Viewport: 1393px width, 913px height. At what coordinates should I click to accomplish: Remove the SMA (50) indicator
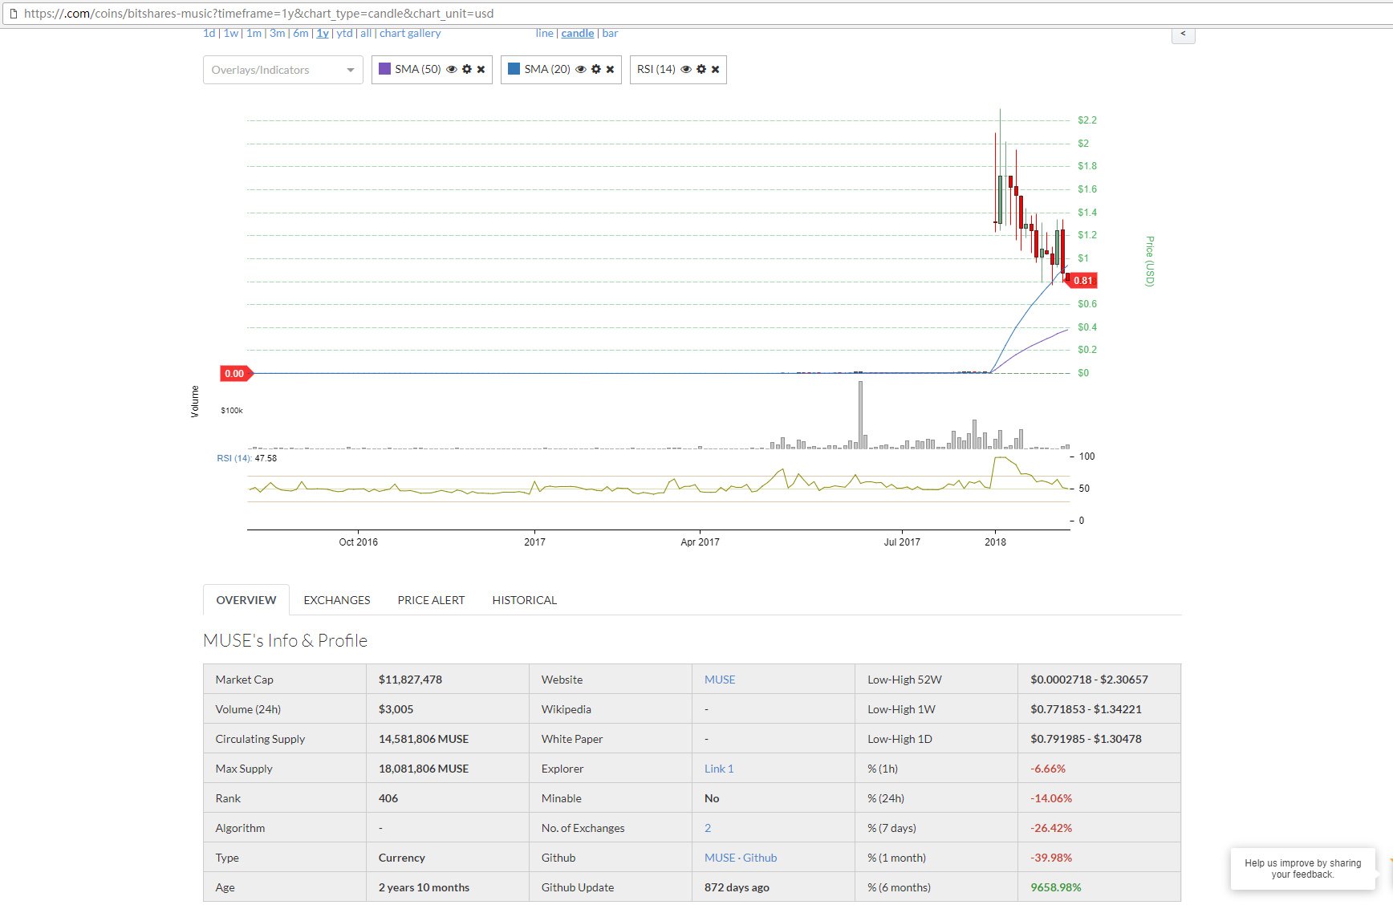[481, 70]
